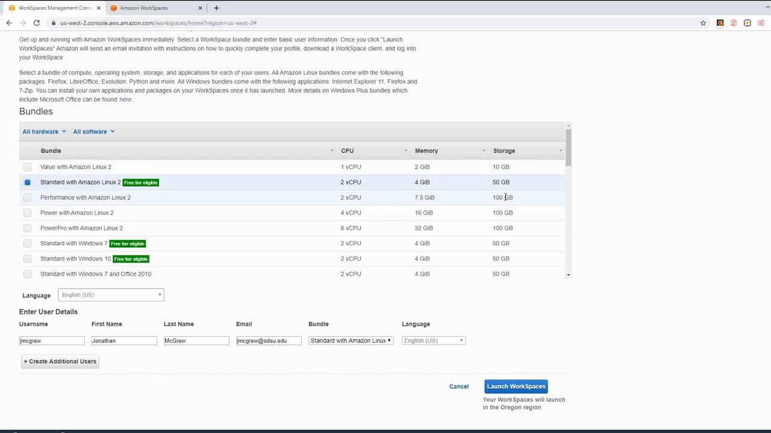Click the Free tier eligible badge on Amazon Linux 2

[x=141, y=182]
